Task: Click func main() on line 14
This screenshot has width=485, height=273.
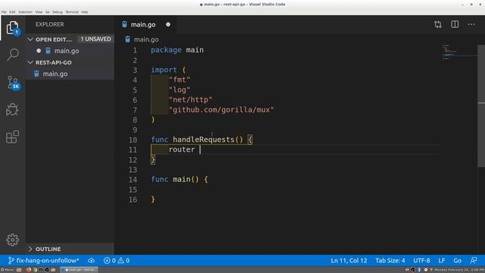Action: pos(180,179)
